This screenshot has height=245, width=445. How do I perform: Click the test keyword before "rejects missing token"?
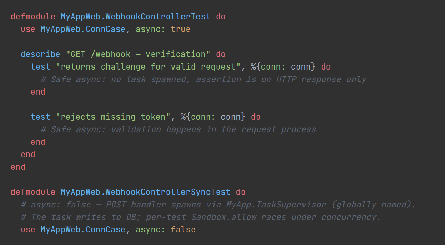point(40,117)
